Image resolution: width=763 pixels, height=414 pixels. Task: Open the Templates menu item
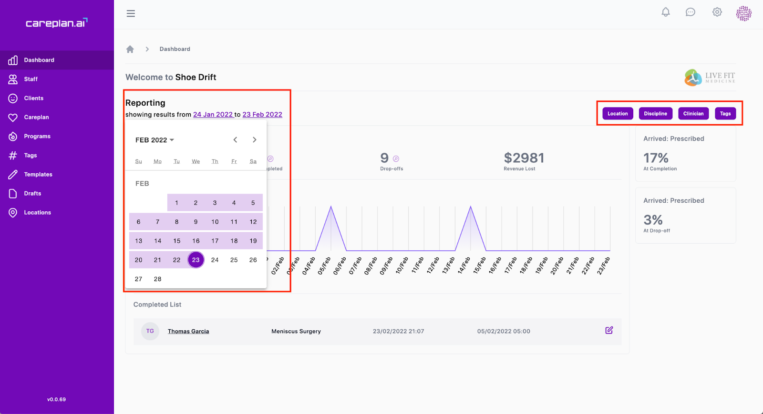[x=57, y=174]
